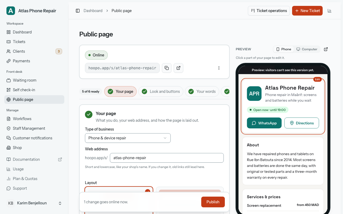343x214 pixels.
Task: Select the Your page step tab
Action: pos(120,91)
